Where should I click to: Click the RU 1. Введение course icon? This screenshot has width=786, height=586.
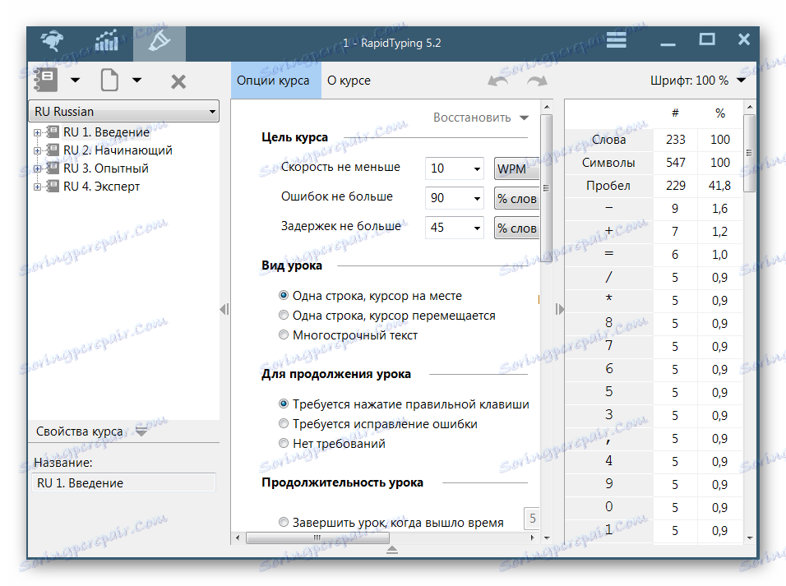coord(53,132)
